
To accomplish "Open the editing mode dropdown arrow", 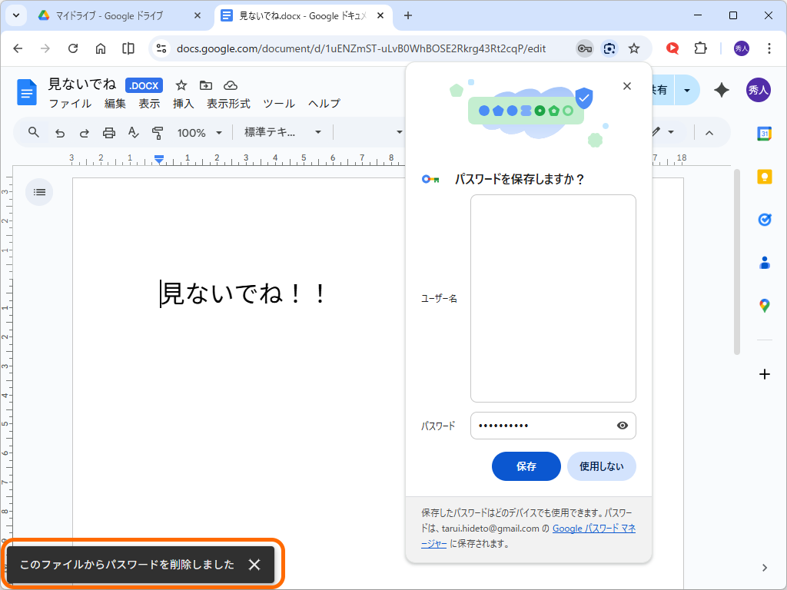I will click(x=671, y=132).
